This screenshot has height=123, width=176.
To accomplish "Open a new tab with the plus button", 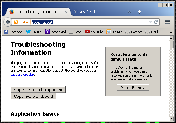I will point(139,12).
